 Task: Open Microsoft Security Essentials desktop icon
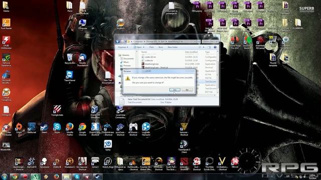[x=6, y=77]
